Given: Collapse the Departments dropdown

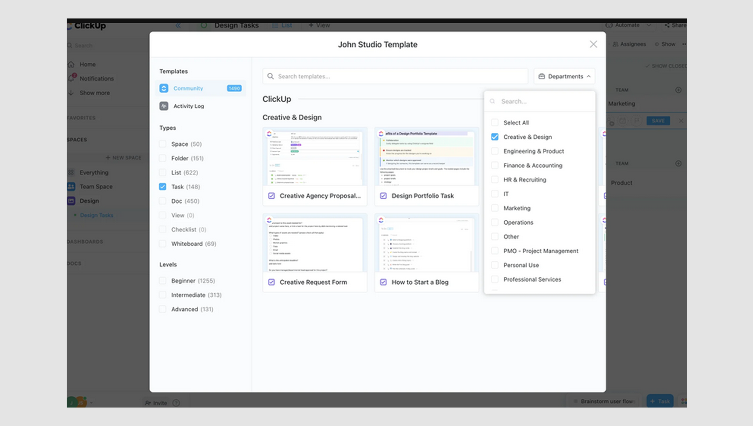Looking at the screenshot, I should 564,76.
